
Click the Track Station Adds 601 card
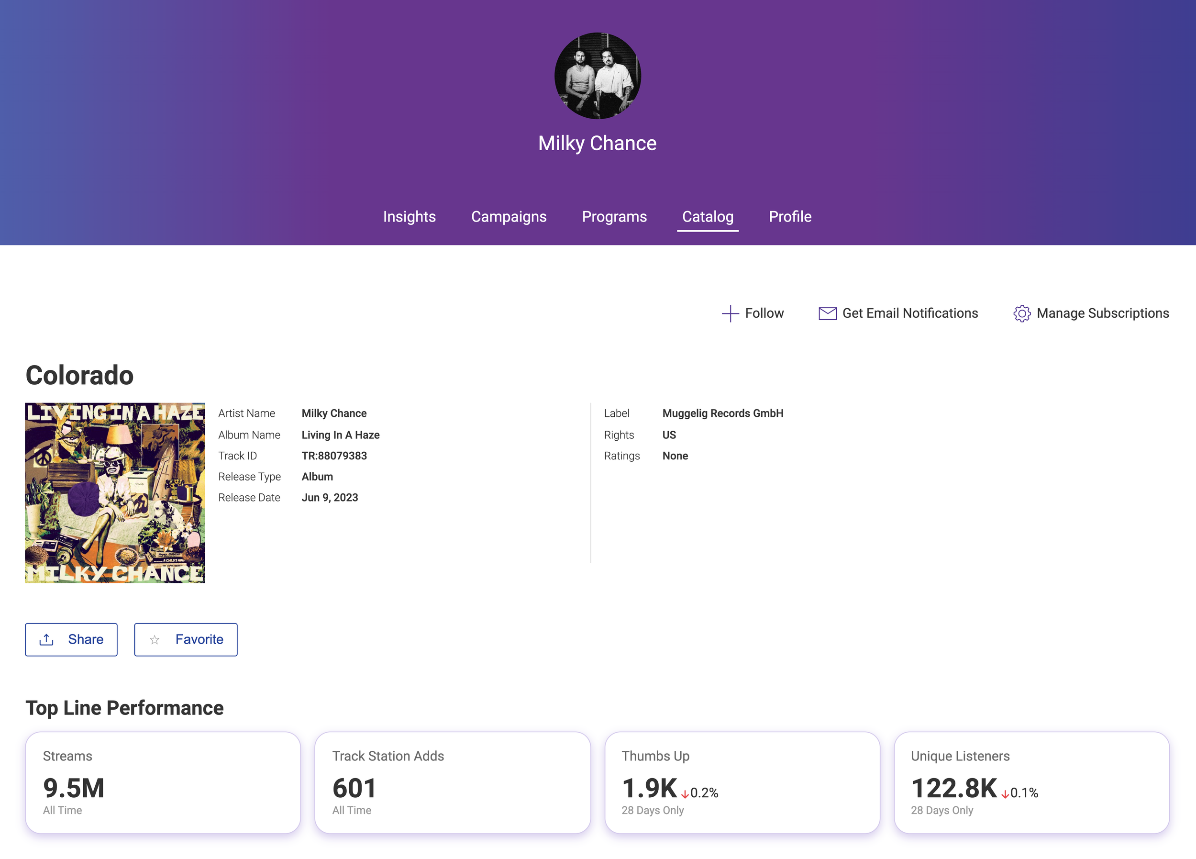coord(452,782)
